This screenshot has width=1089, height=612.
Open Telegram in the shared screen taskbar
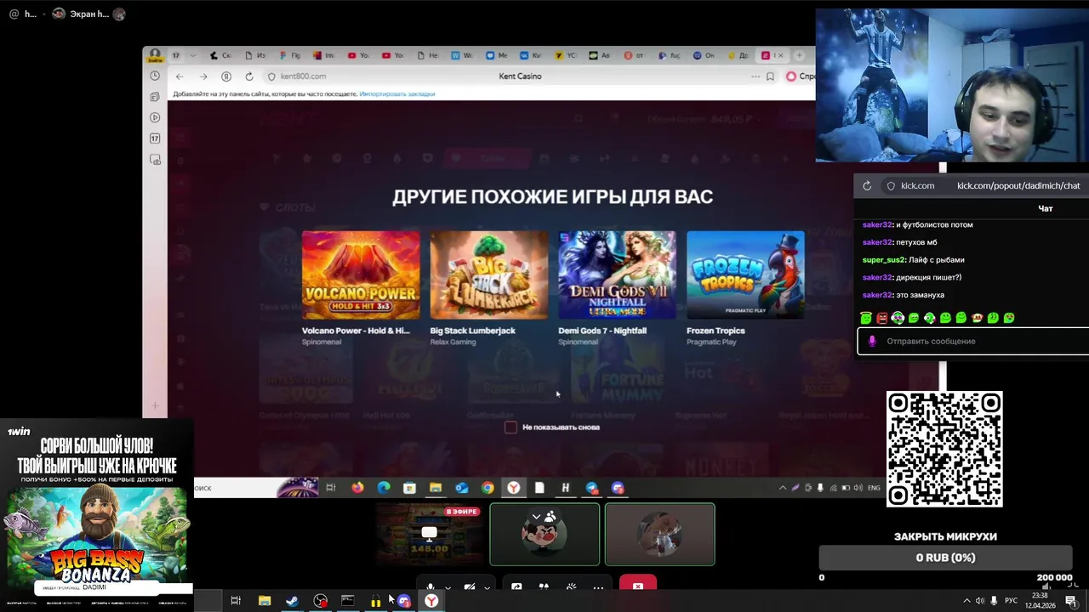click(592, 488)
